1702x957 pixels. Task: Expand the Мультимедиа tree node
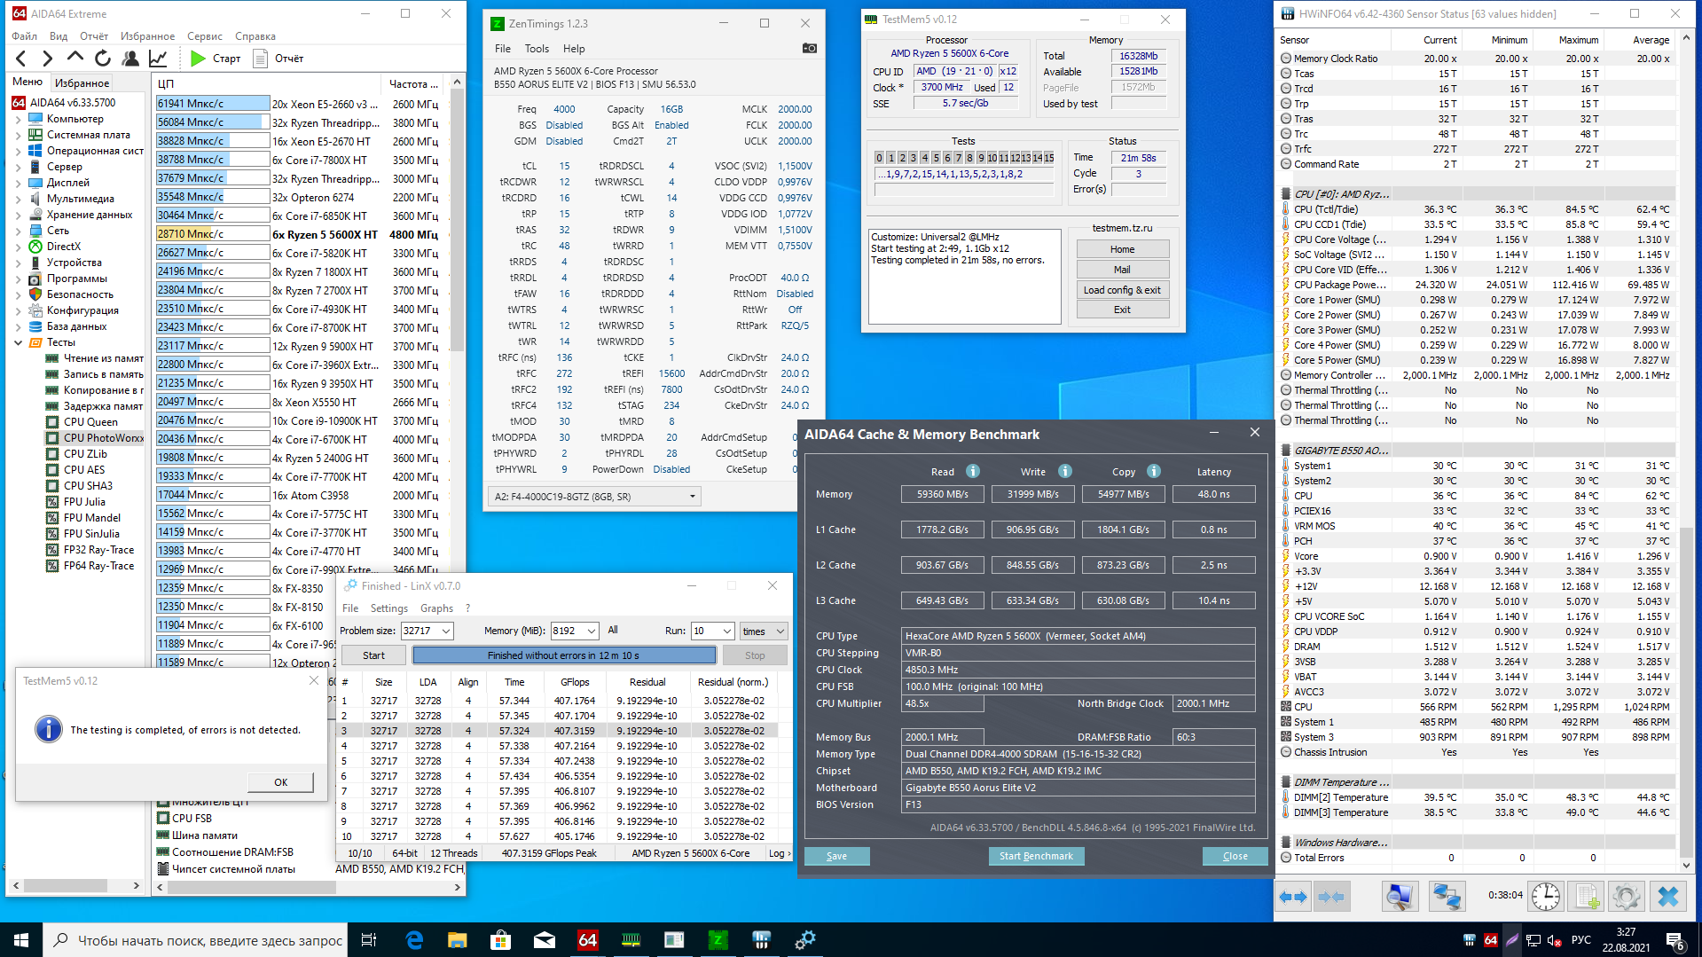[19, 199]
